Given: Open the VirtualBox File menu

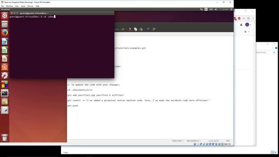Looking at the screenshot, I should (3, 6).
